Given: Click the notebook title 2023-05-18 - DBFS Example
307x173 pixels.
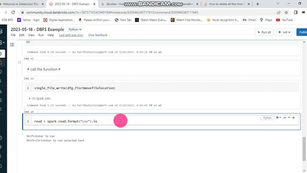Looking at the screenshot, I should (37, 29).
